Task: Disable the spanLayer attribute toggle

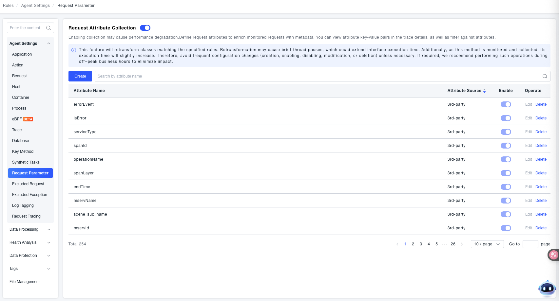Action: (x=506, y=173)
